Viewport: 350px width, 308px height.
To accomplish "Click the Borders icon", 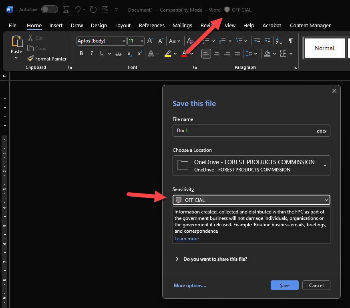I will click(x=283, y=54).
